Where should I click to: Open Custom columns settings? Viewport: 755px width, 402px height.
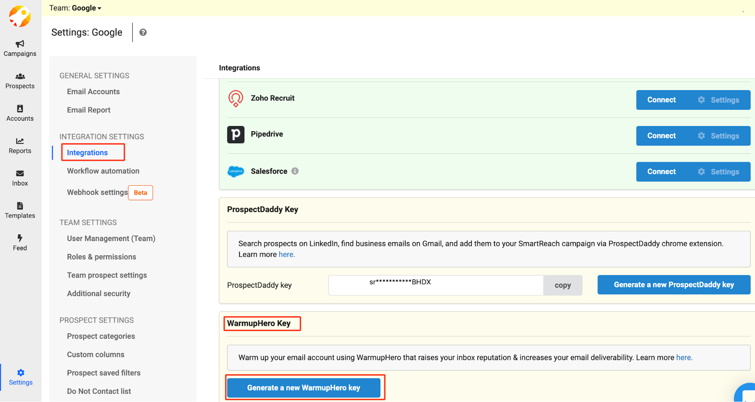pos(96,355)
